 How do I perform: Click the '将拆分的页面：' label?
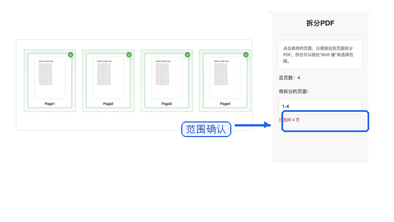click(294, 91)
